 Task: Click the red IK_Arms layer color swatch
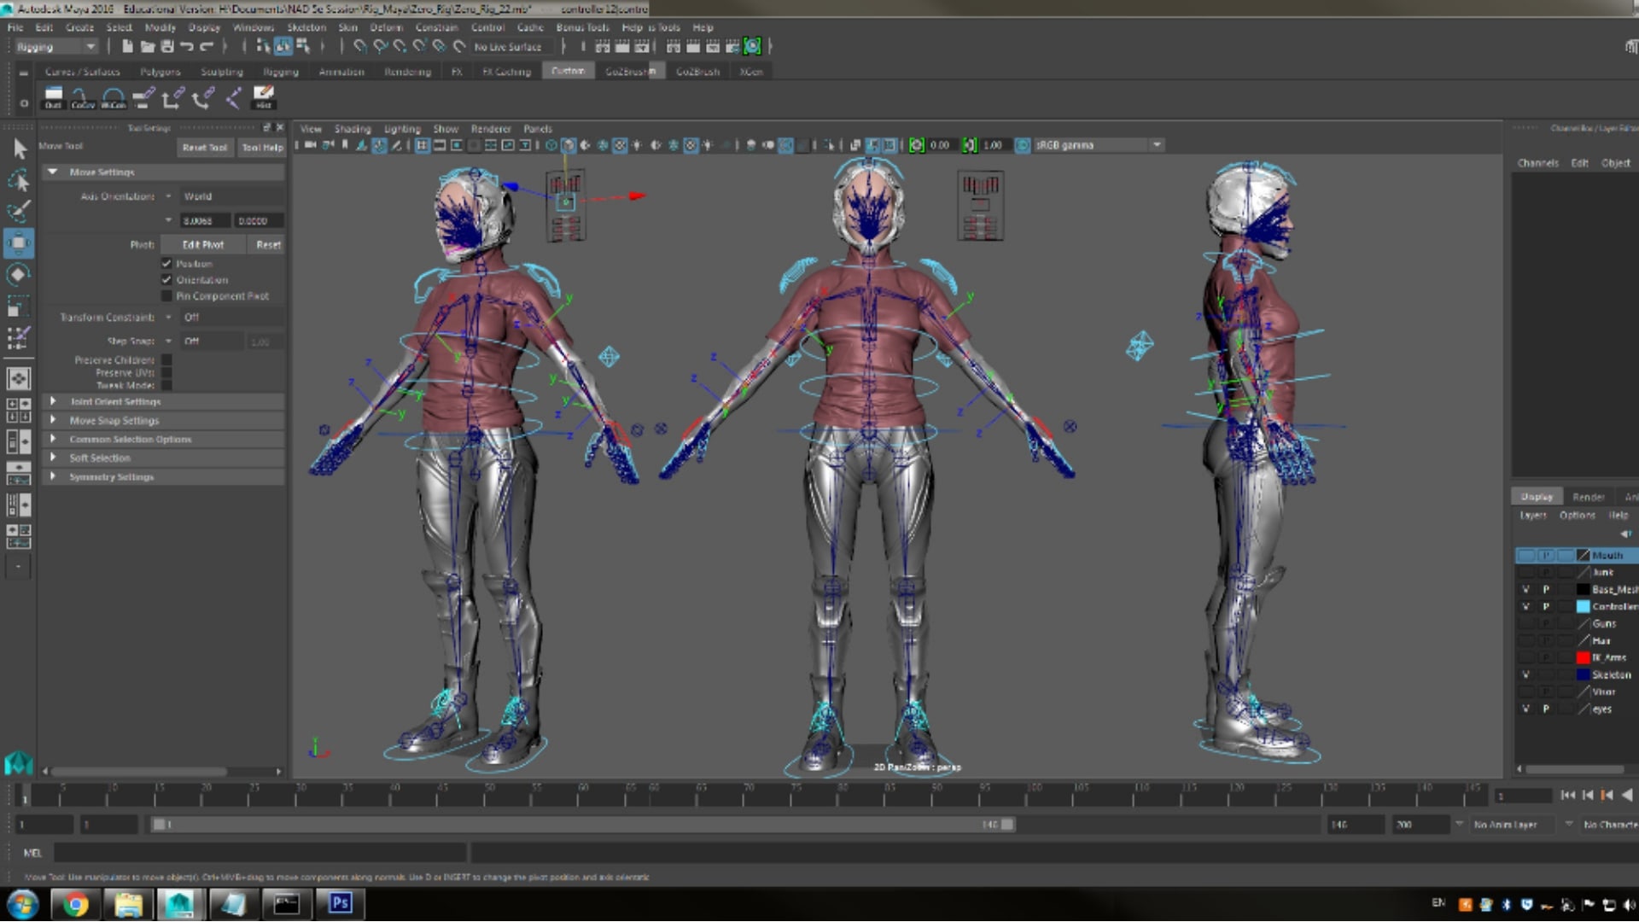1584,657
